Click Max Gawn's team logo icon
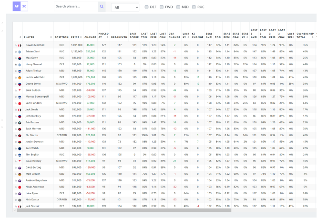Screen dimensions: 317x218 point(20,58)
